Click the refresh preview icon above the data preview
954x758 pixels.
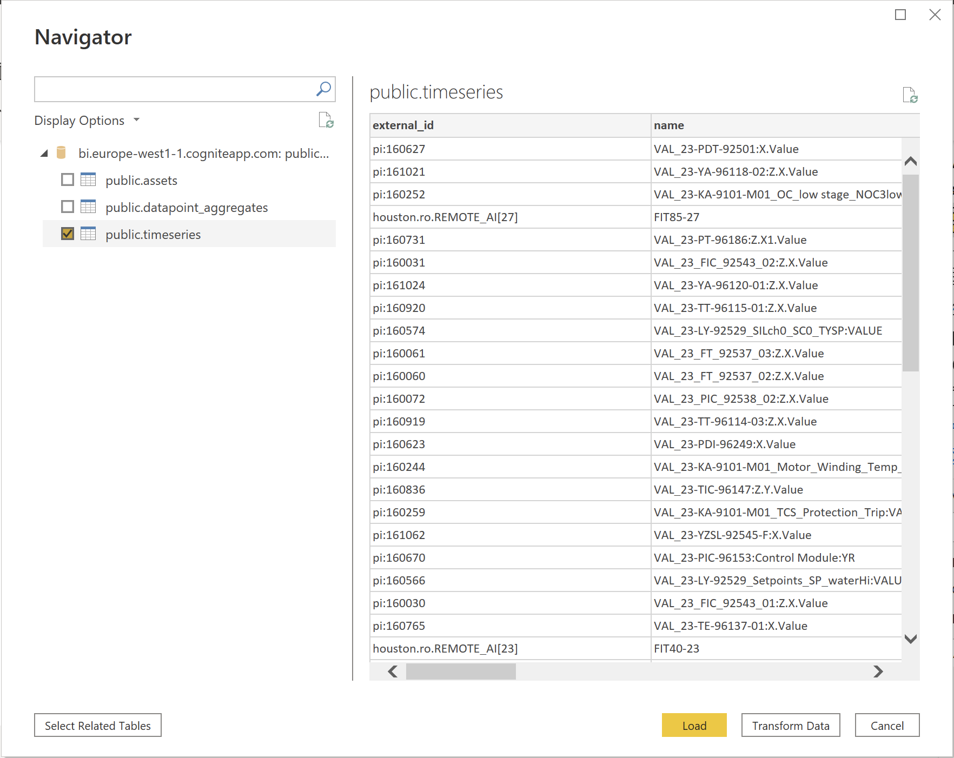tap(911, 96)
